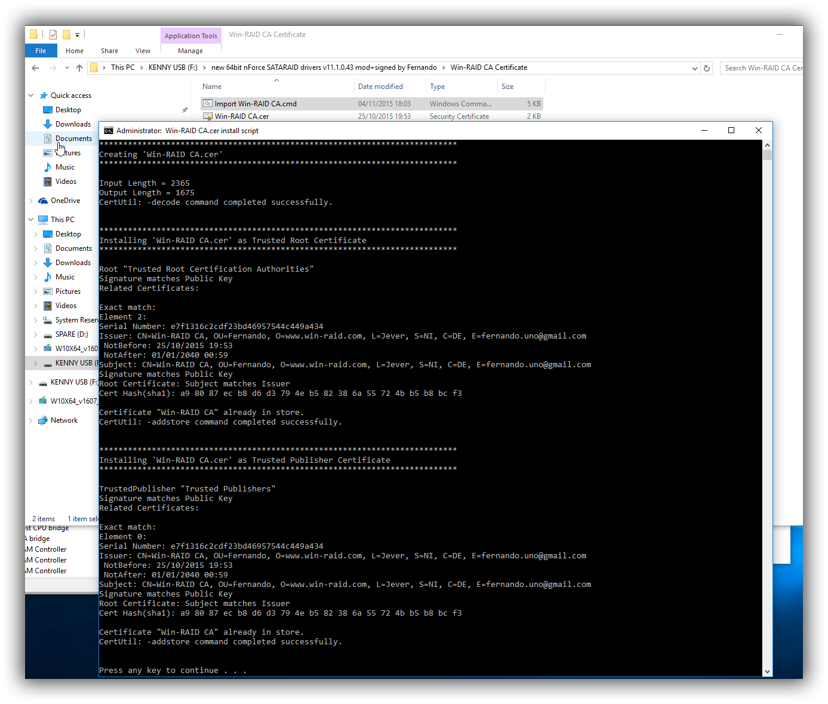
Task: Select the System Reserved drive icon
Action: pyautogui.click(x=48, y=320)
